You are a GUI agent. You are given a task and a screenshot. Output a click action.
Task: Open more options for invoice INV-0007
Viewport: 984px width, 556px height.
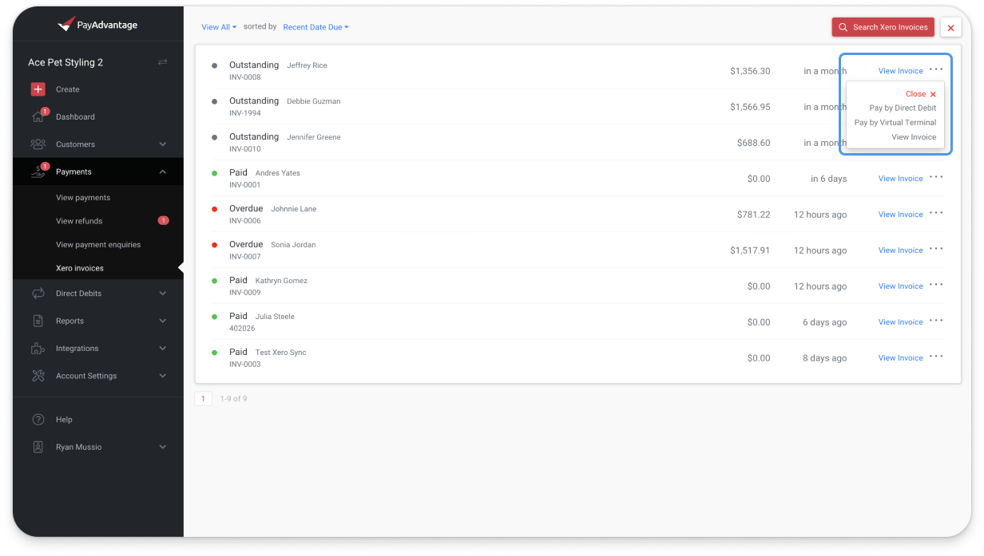pyautogui.click(x=936, y=249)
